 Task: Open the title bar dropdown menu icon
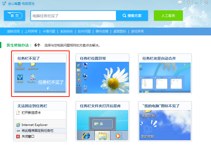[188, 2]
